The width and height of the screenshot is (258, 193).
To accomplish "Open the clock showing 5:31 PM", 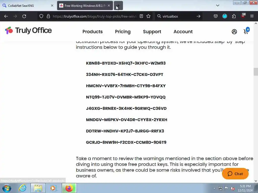I will coord(245,188).
